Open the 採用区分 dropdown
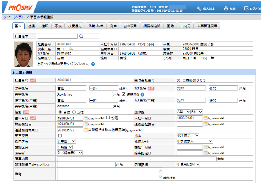261x184 pixels. (x=66, y=141)
